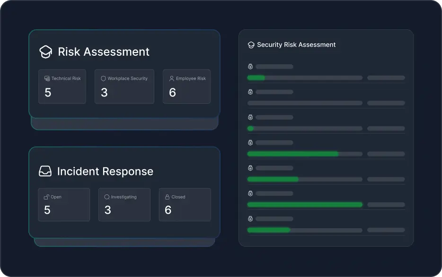Select the badge icon on the bottom risk row

(x=250, y=219)
